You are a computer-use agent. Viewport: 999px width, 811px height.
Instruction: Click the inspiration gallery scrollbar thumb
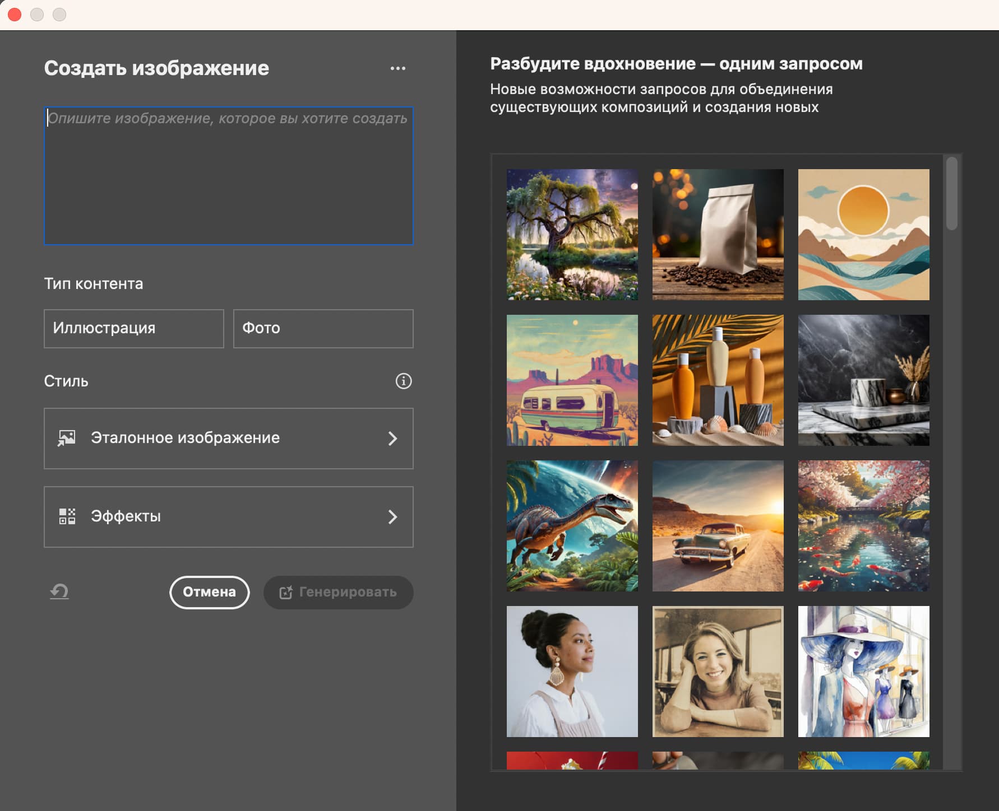pyautogui.click(x=951, y=193)
